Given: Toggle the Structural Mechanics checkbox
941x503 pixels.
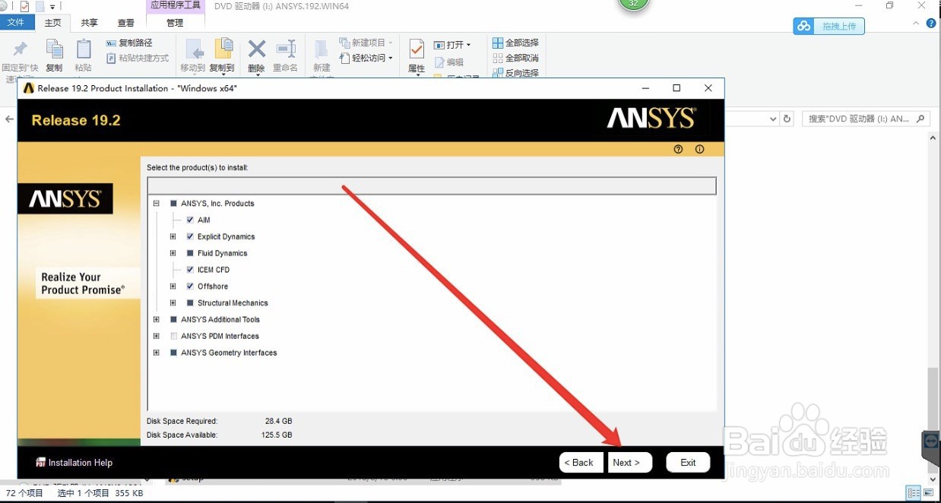Looking at the screenshot, I should tap(190, 303).
